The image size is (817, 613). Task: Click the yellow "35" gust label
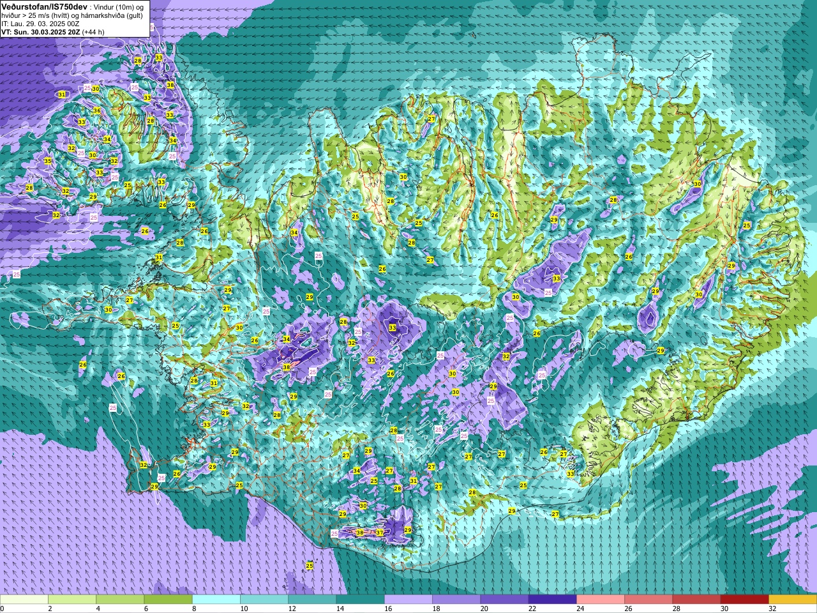(x=48, y=161)
